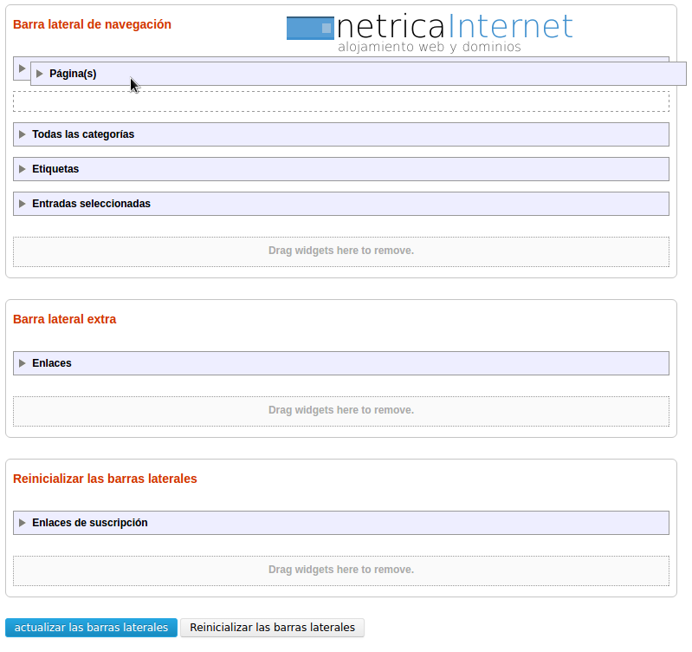This screenshot has width=692, height=652.
Task: Click actualizar las barras laterales button
Action: (x=91, y=627)
